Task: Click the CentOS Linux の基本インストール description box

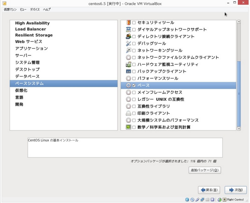Action: click(125, 148)
